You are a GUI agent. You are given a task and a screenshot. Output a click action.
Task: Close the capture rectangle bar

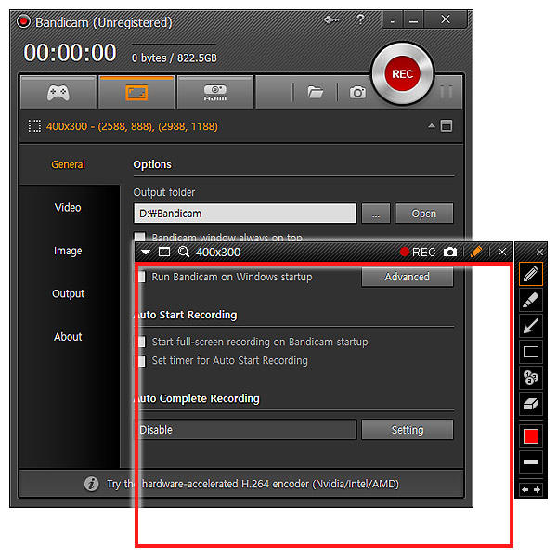click(502, 252)
